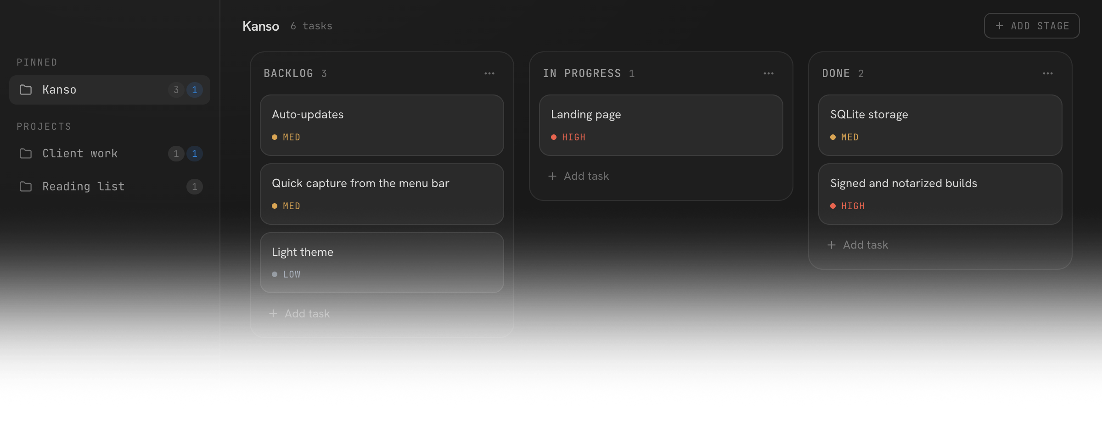The image size is (1102, 422).
Task: Open the Client work project
Action: (x=110, y=153)
